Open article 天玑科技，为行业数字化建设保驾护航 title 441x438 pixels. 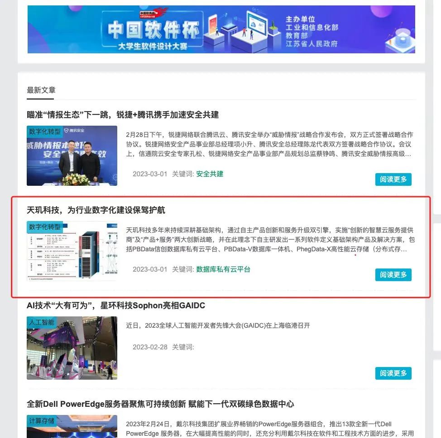pos(96,210)
